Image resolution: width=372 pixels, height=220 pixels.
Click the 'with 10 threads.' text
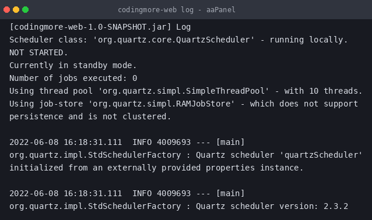pos(323,91)
